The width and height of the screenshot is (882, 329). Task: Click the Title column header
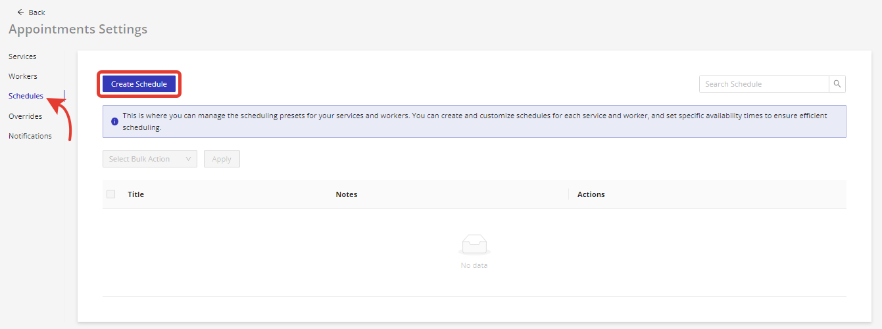[x=135, y=194]
